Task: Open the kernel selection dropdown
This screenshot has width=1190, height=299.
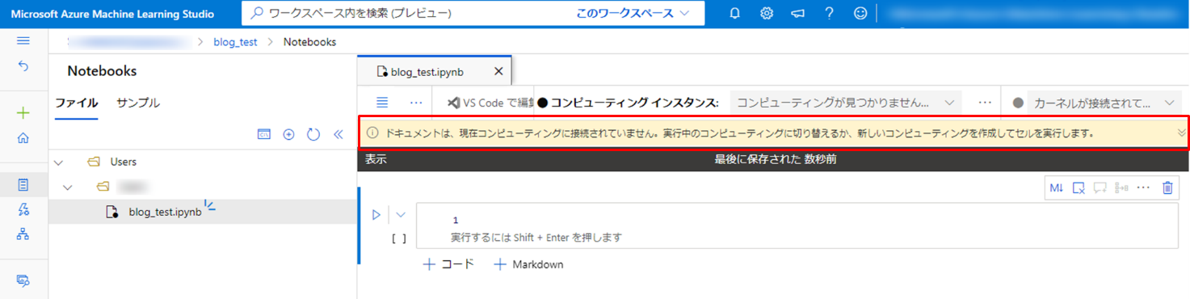Action: pos(1091,103)
